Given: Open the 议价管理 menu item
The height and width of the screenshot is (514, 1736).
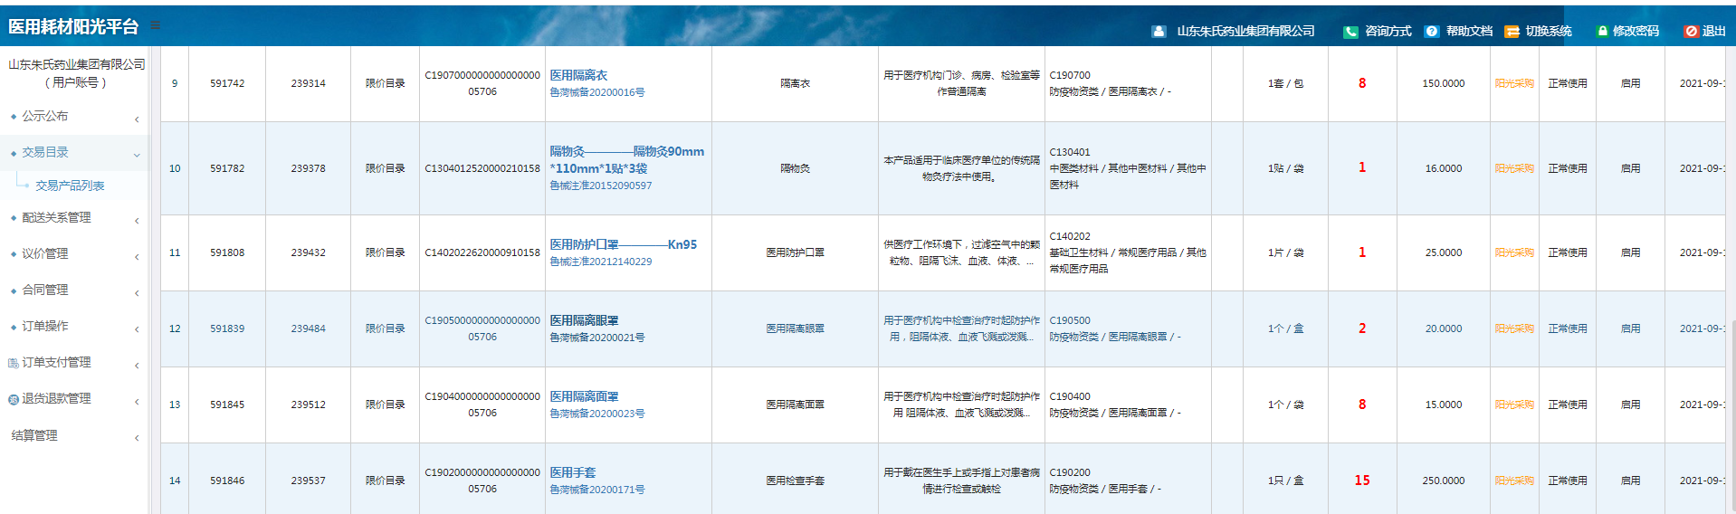Looking at the screenshot, I should [x=45, y=254].
